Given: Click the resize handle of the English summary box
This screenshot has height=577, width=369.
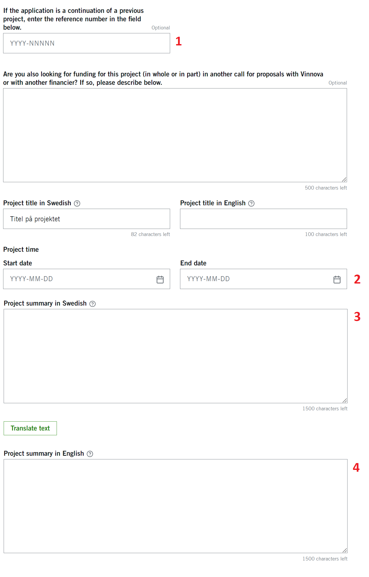Looking at the screenshot, I should pyautogui.click(x=344, y=550).
